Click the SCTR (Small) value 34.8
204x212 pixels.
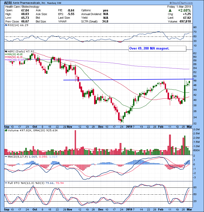(x=105, y=21)
